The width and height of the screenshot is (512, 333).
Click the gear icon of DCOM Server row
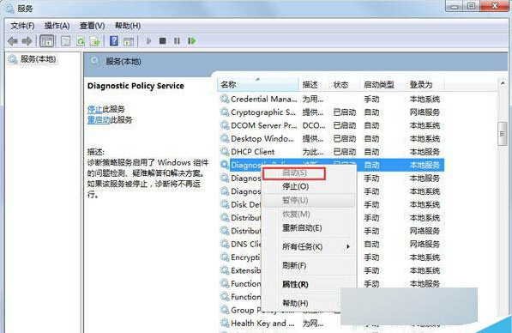[225, 125]
